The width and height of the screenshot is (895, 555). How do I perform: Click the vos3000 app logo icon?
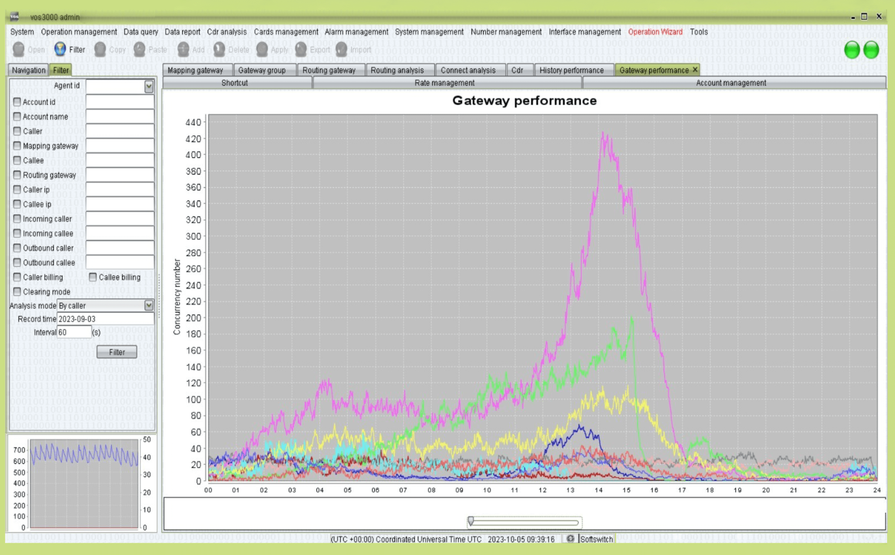tap(14, 17)
